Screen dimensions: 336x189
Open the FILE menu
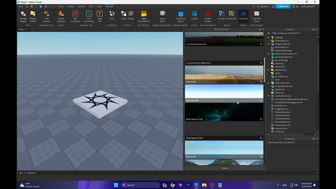21,6
